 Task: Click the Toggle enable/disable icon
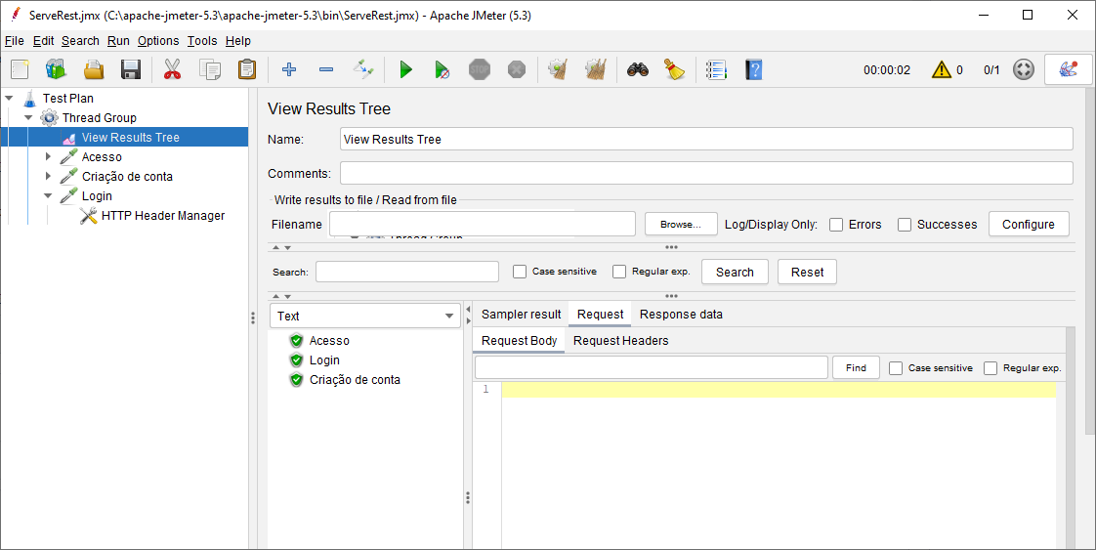click(363, 69)
